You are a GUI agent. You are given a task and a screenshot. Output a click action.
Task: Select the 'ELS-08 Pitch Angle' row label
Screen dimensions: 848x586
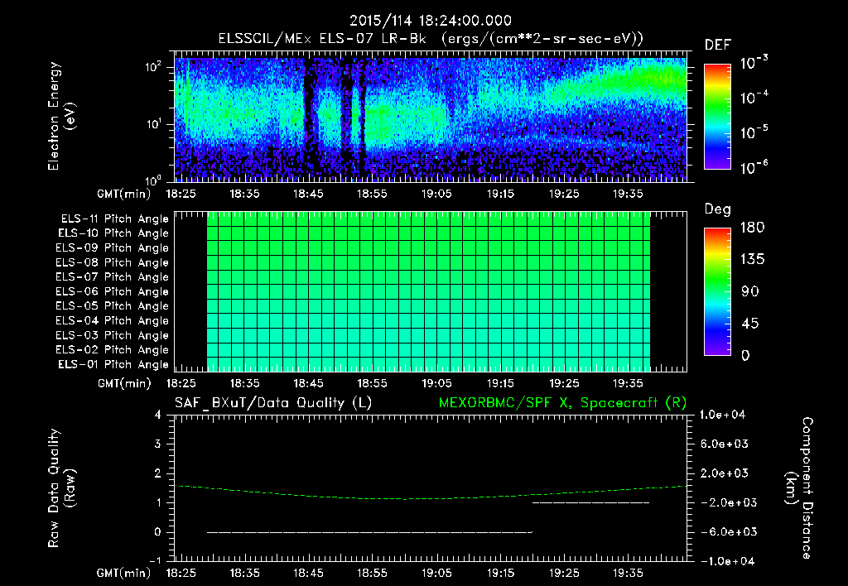(113, 262)
